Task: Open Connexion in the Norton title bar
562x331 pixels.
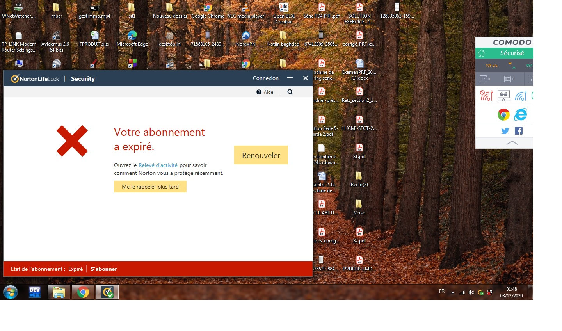Action: click(266, 78)
